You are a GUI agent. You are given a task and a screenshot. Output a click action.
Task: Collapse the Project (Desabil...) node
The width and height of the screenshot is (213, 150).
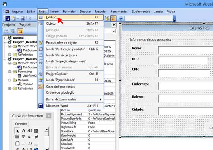5,42
